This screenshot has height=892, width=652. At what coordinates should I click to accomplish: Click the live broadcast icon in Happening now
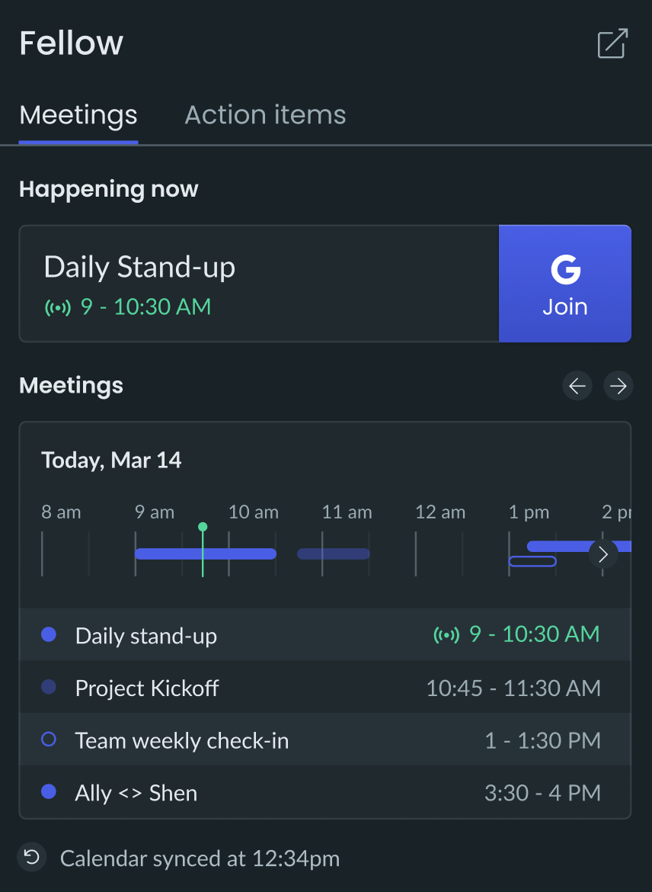tap(57, 308)
